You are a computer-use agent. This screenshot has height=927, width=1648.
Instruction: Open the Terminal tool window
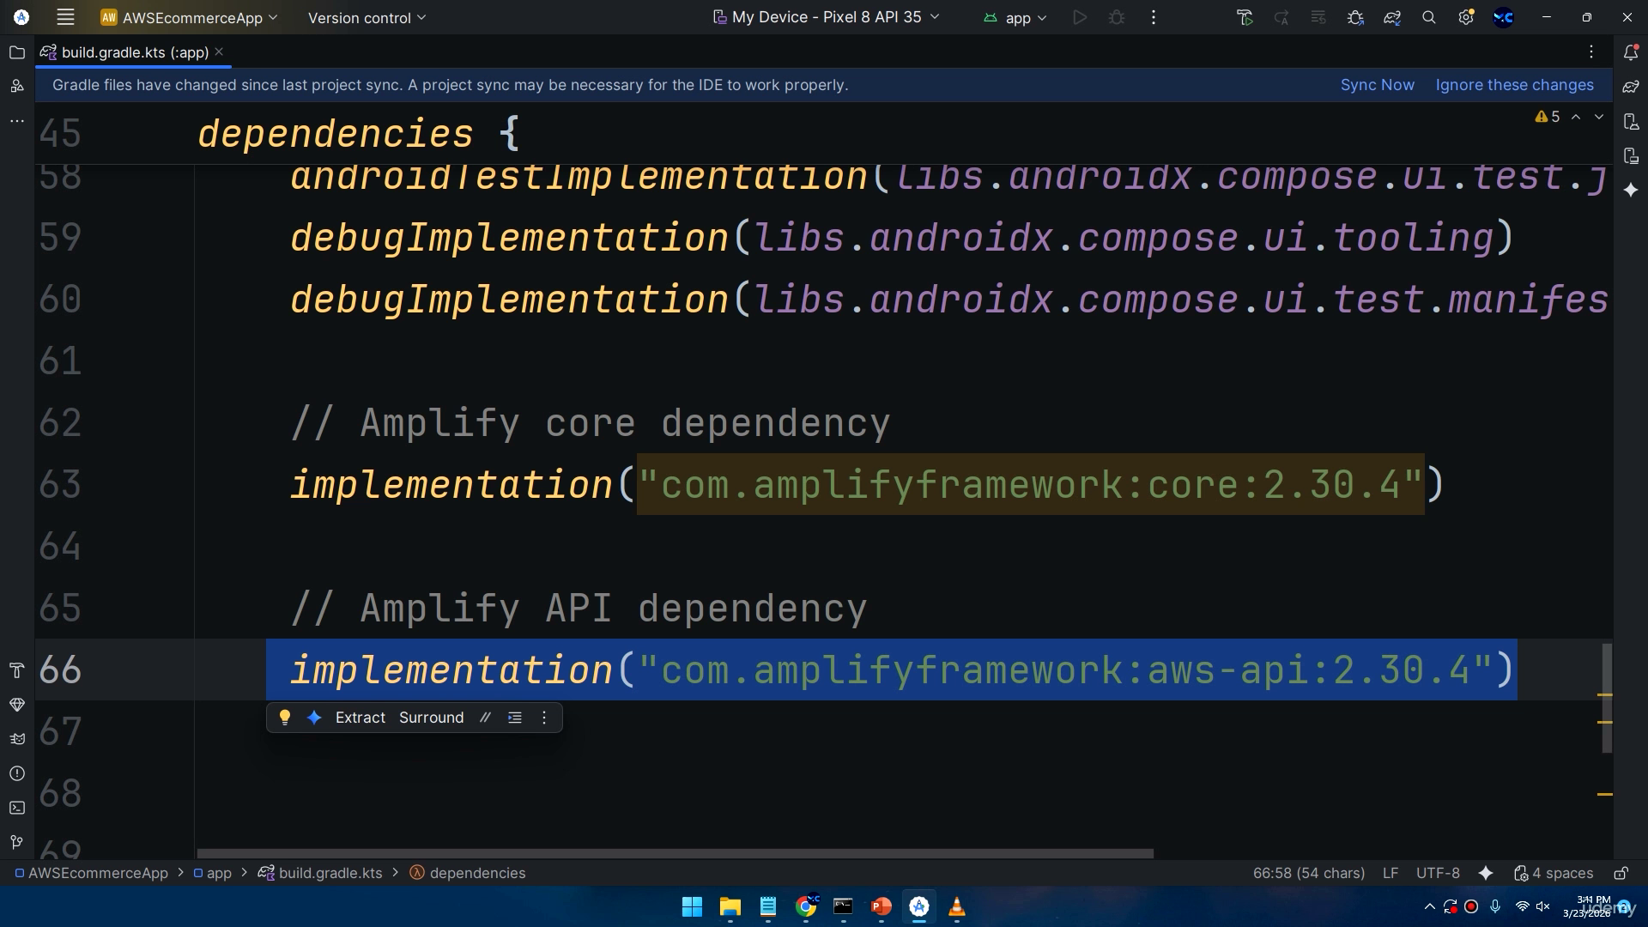click(x=16, y=808)
